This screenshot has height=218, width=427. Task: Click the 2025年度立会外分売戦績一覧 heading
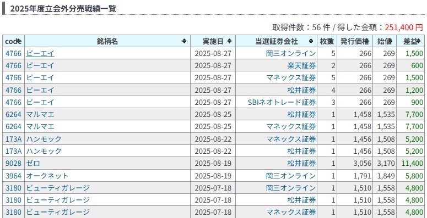click(x=63, y=9)
